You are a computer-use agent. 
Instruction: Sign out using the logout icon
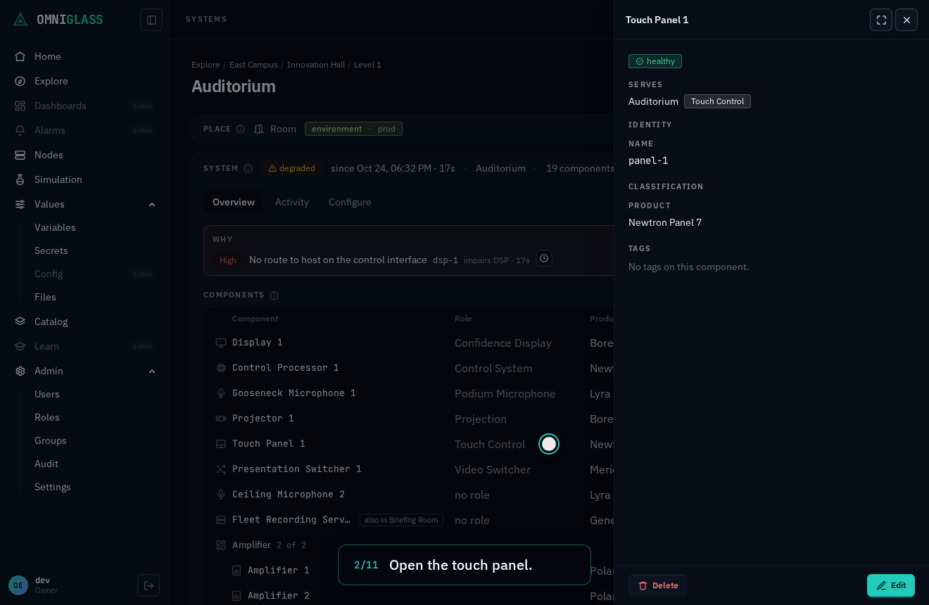point(148,585)
